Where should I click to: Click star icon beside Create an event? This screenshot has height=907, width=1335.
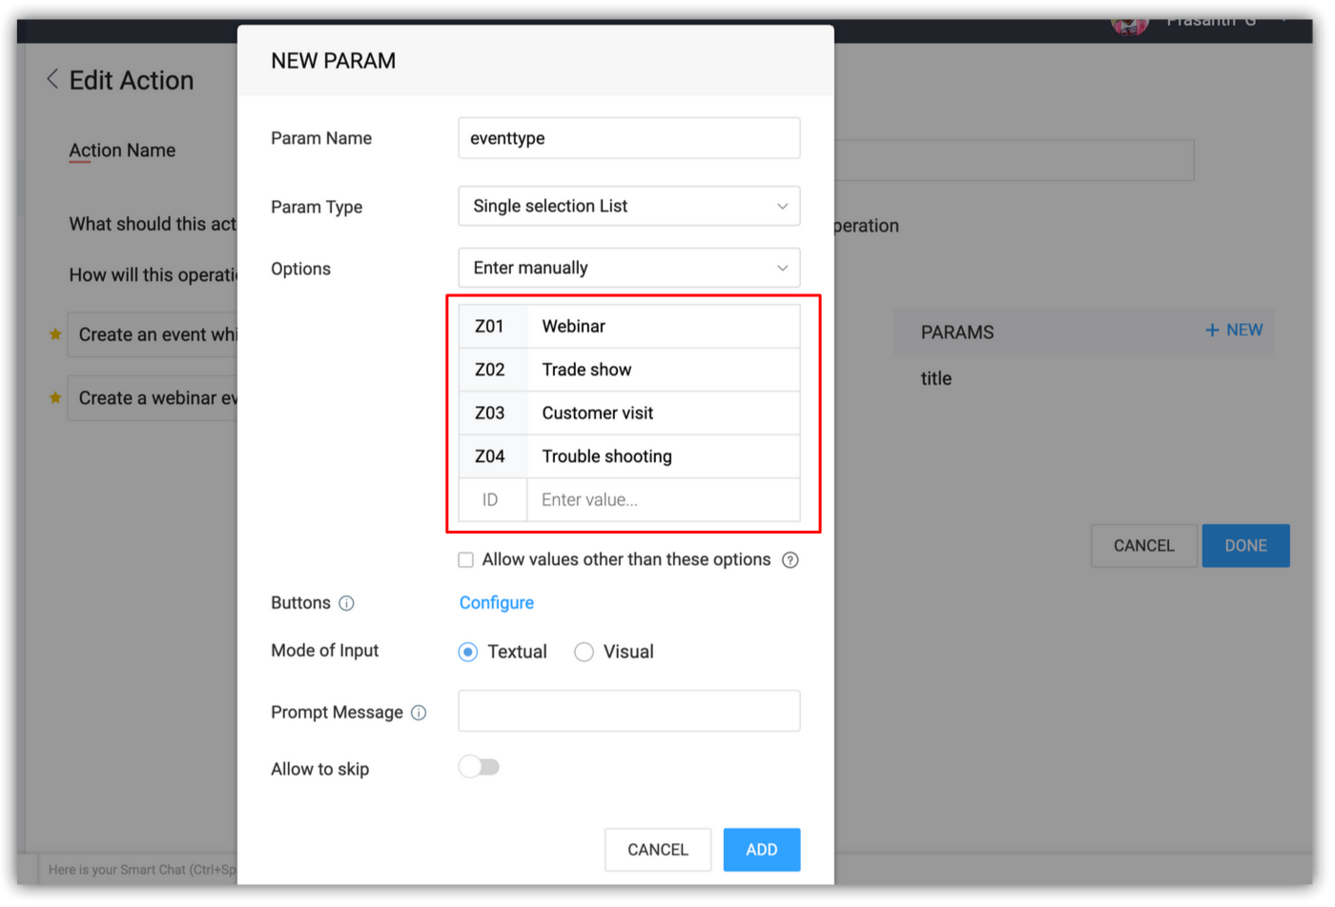[55, 334]
